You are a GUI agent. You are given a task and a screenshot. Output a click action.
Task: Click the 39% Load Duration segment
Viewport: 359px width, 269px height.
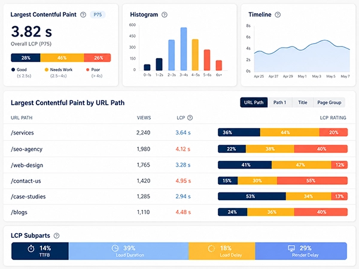click(x=129, y=251)
